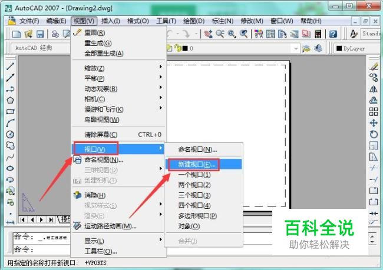383x270 pixels.
Task: Select the Polyline tool
Action: point(10,89)
